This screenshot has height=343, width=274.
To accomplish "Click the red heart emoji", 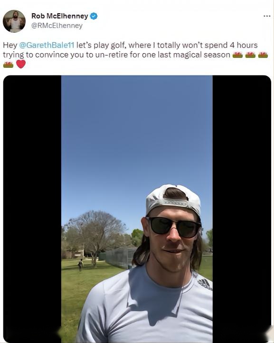I will [x=21, y=64].
